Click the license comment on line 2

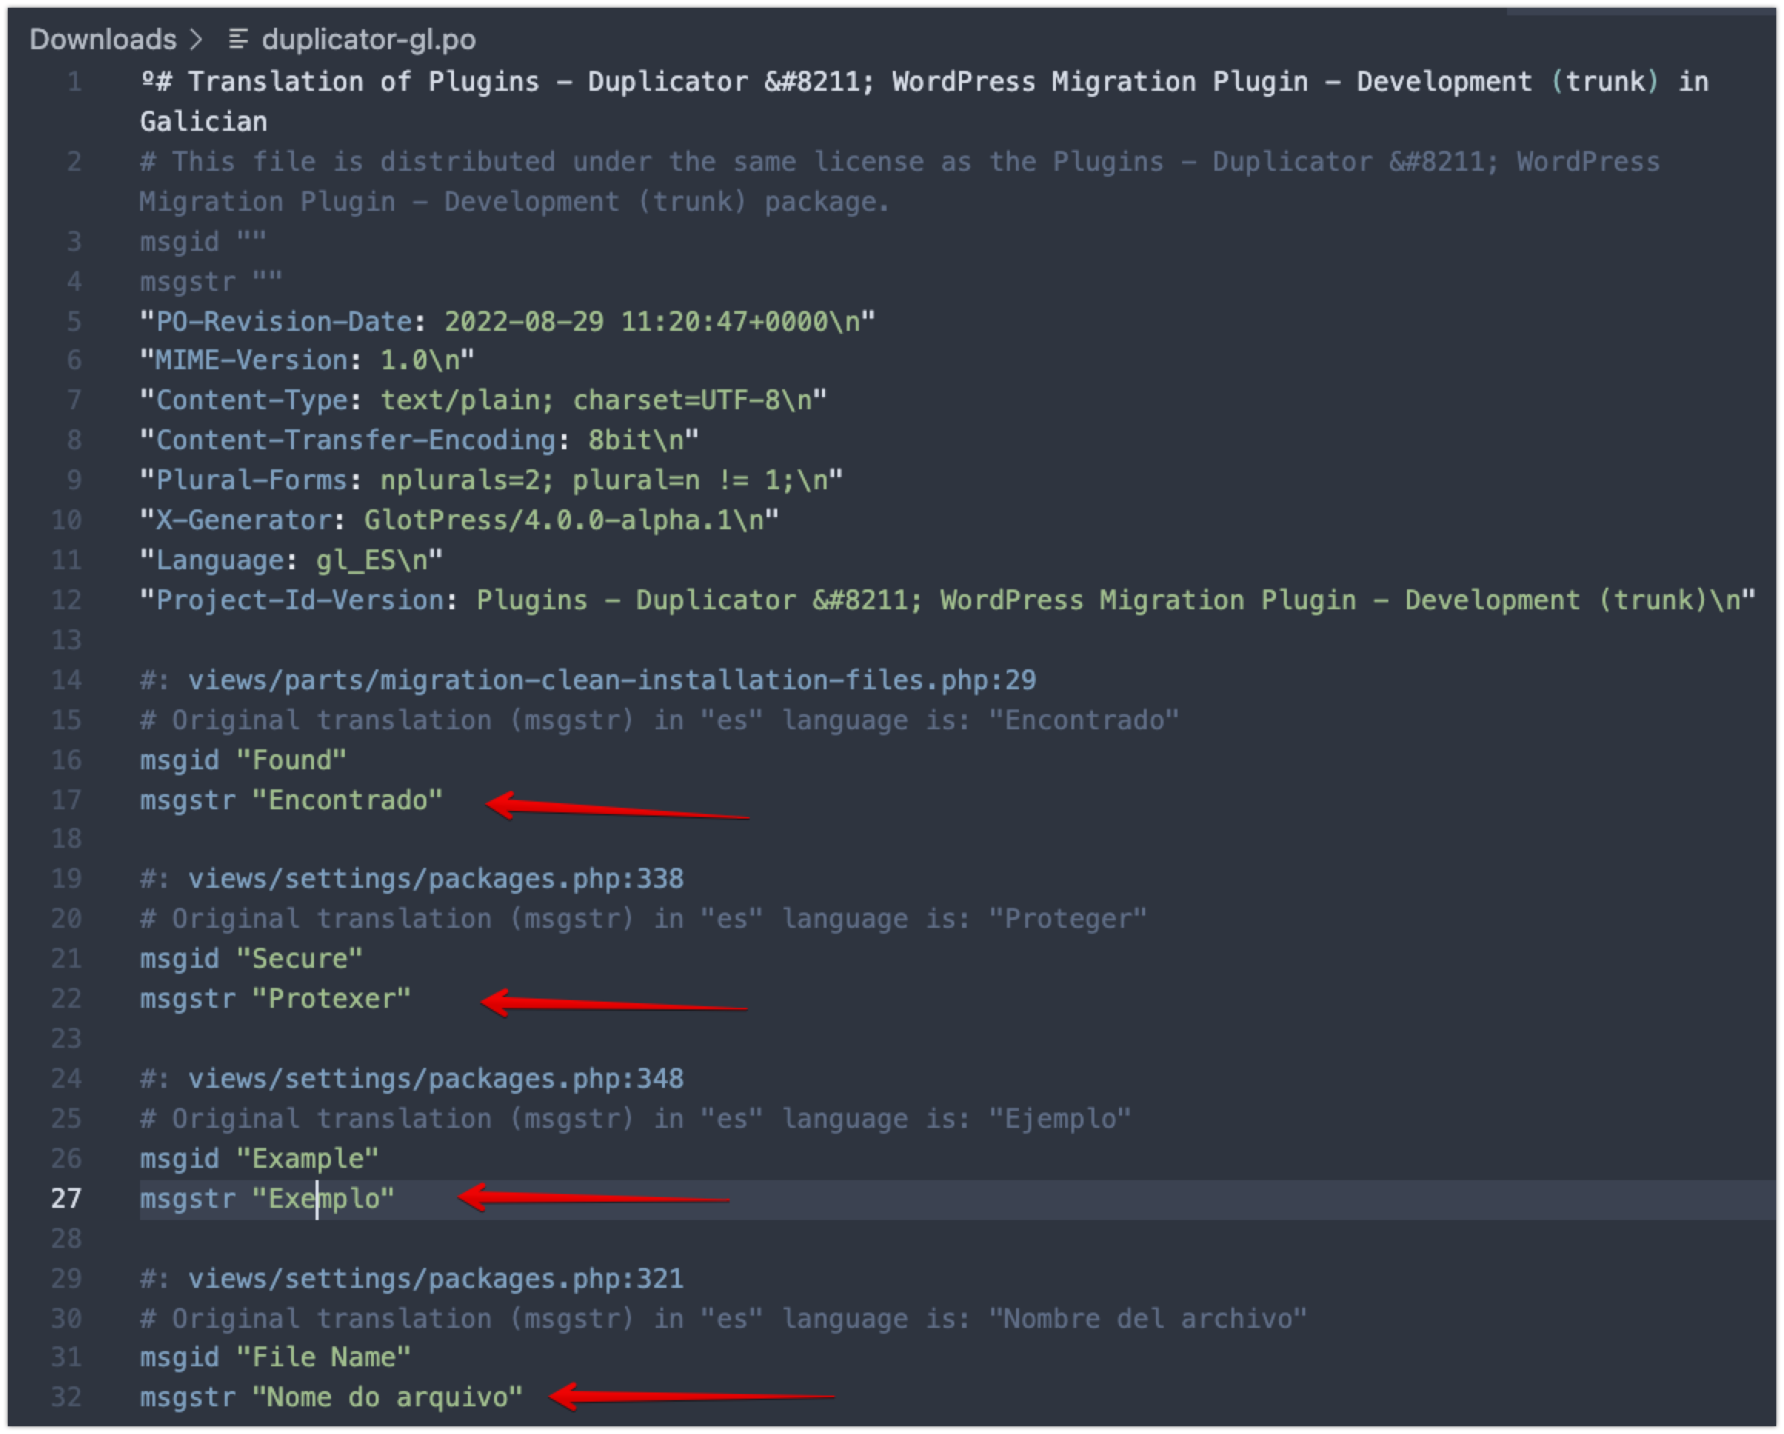[x=900, y=181]
